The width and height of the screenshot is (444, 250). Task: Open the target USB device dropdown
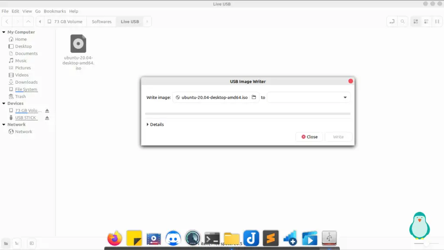click(x=309, y=97)
